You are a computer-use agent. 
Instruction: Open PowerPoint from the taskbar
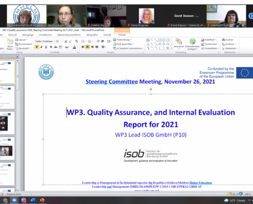42,200
